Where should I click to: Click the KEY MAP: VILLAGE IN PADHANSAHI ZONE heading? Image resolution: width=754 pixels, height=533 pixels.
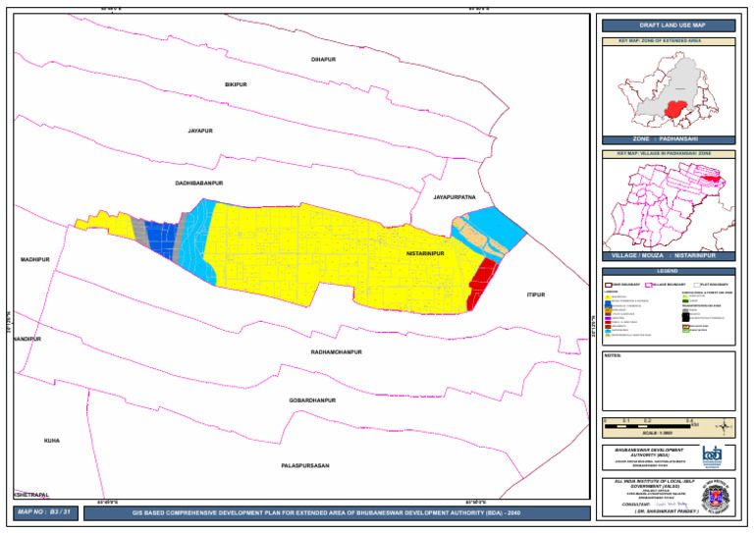[669, 154]
